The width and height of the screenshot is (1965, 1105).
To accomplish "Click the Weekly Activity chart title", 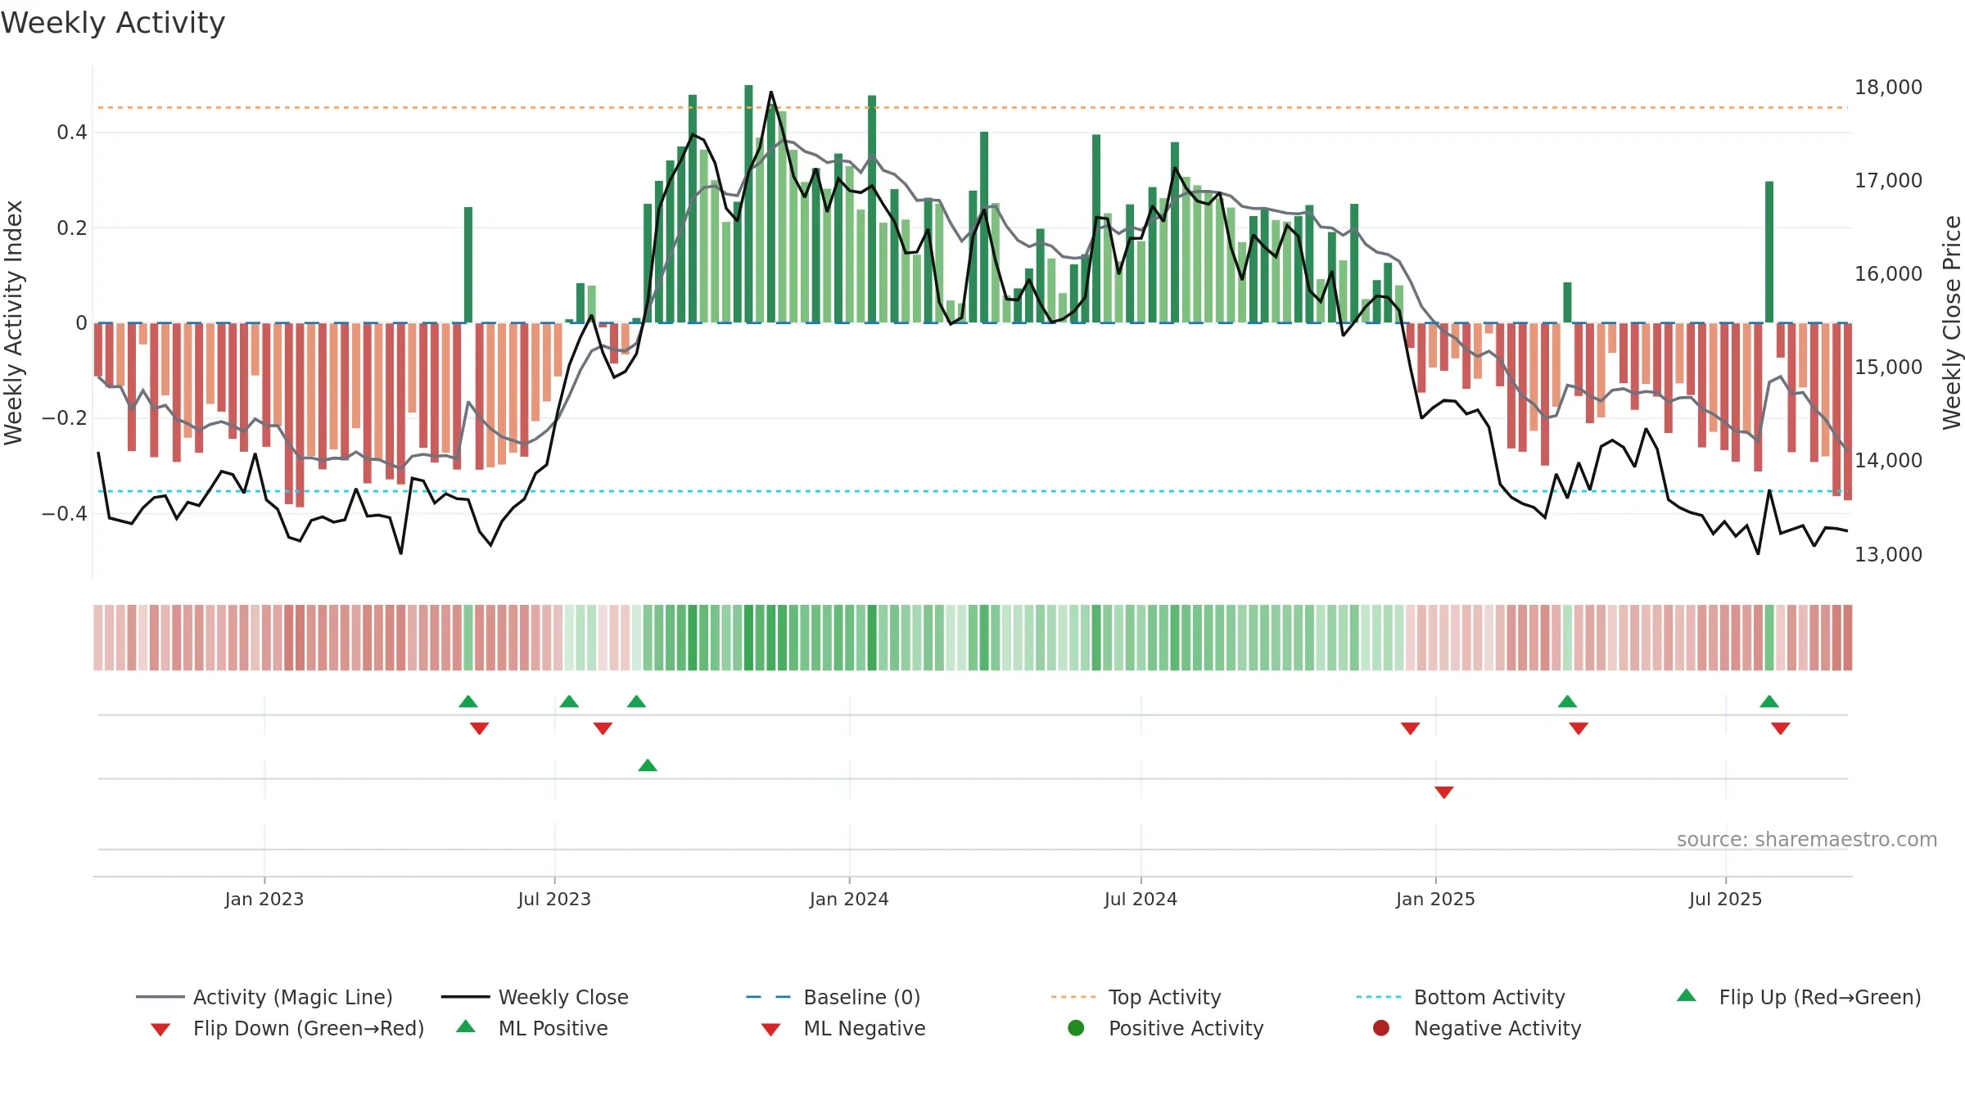I will tap(113, 23).
